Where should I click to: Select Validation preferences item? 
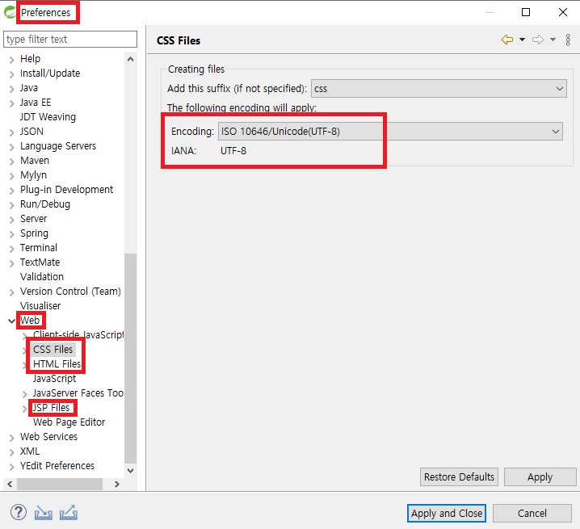pos(42,277)
